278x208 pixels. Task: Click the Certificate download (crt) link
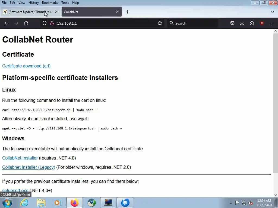point(26,66)
